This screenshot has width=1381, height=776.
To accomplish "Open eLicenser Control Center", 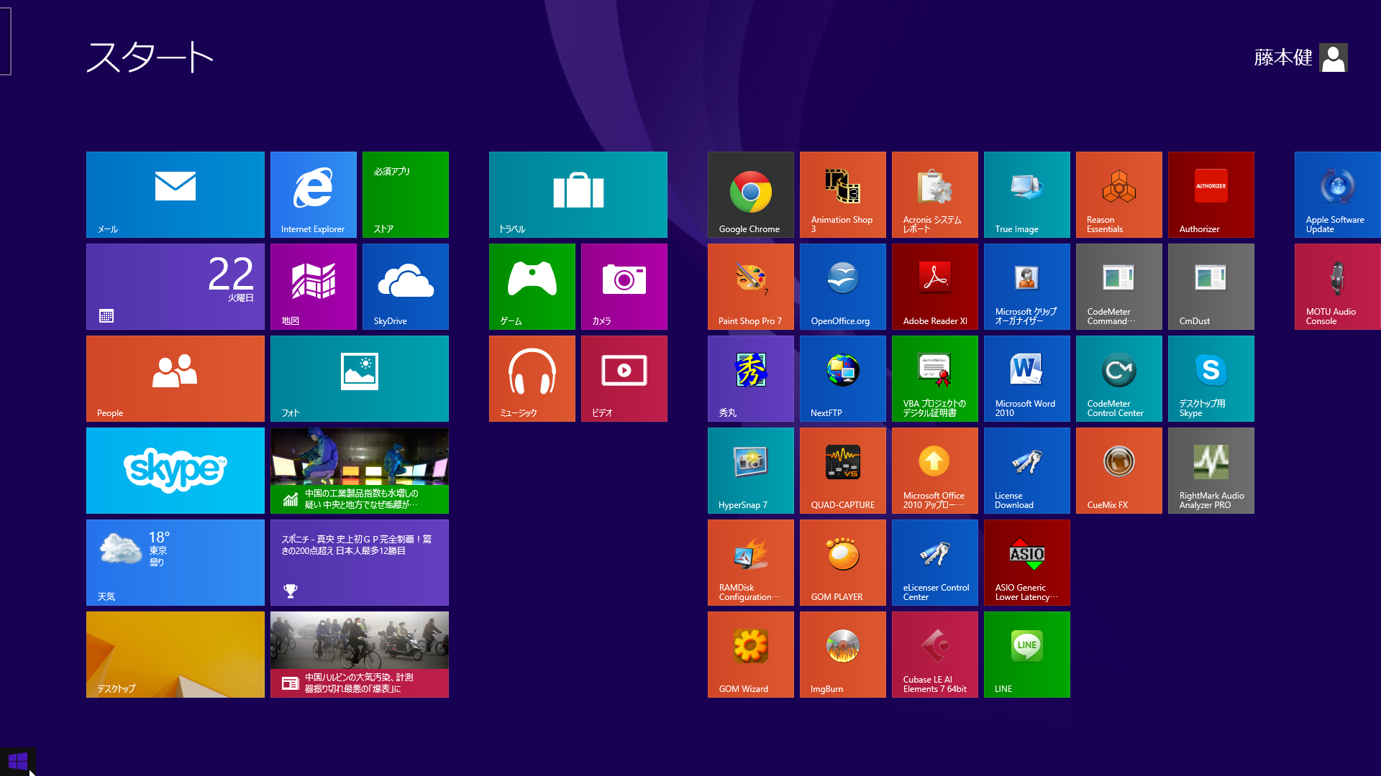I will [x=935, y=563].
